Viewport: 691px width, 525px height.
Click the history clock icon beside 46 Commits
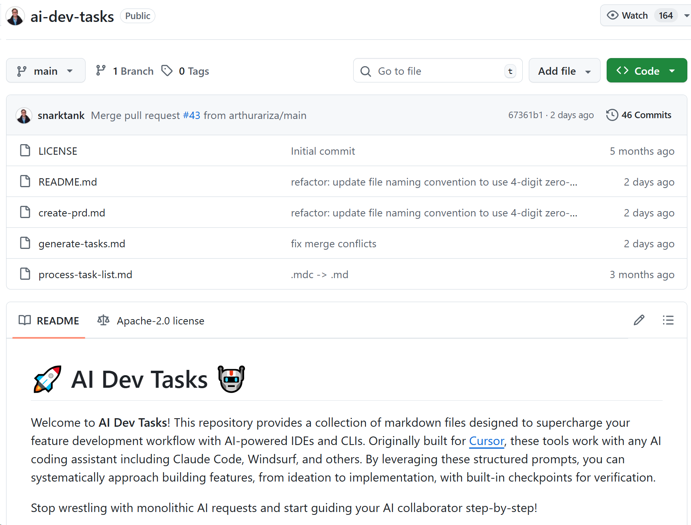[x=612, y=115]
